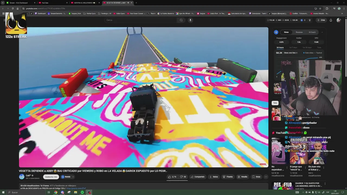Open Spin the Wheel bookmark

tap(185, 13)
